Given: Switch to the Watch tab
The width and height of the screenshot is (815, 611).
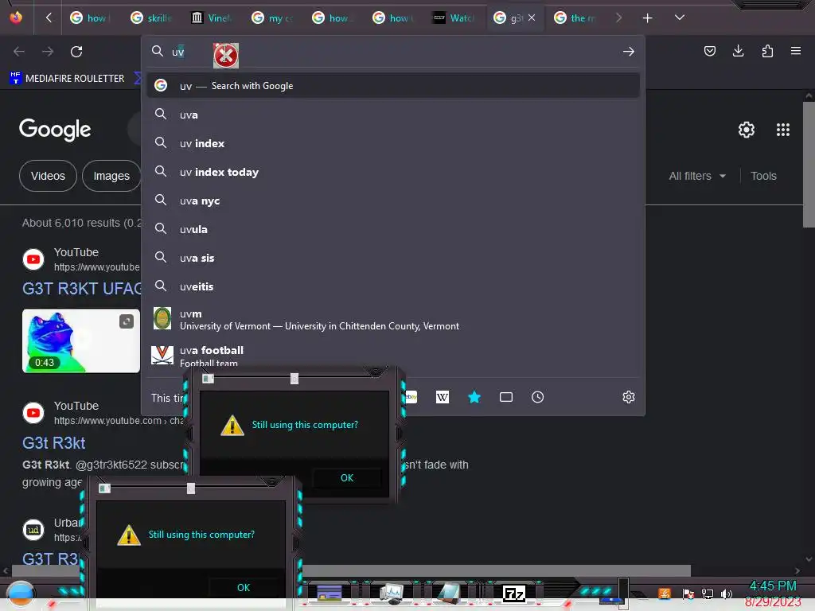Looking at the screenshot, I should click(453, 18).
